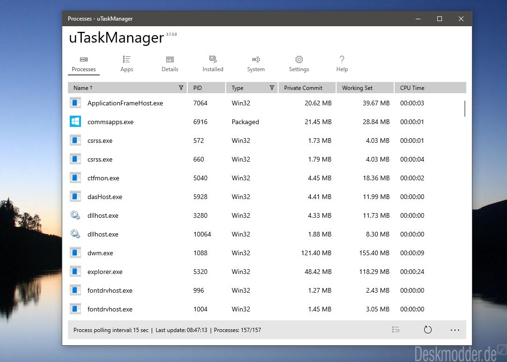Select the dwm.exe process name

100,253
